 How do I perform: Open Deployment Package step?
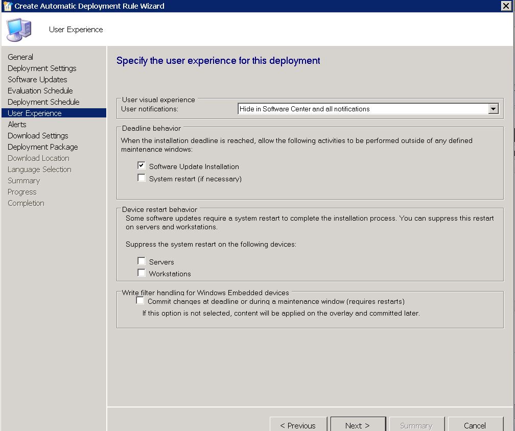pyautogui.click(x=43, y=147)
